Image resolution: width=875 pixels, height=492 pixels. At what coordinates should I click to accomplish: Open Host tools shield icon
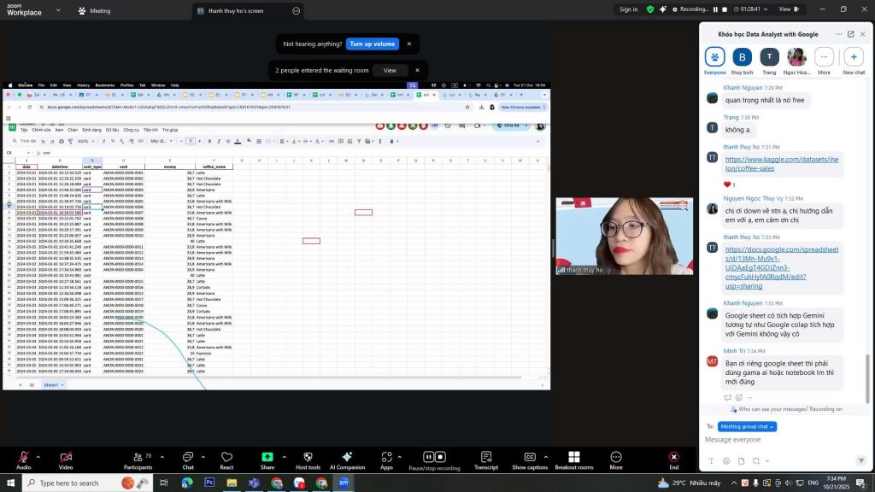308,460
